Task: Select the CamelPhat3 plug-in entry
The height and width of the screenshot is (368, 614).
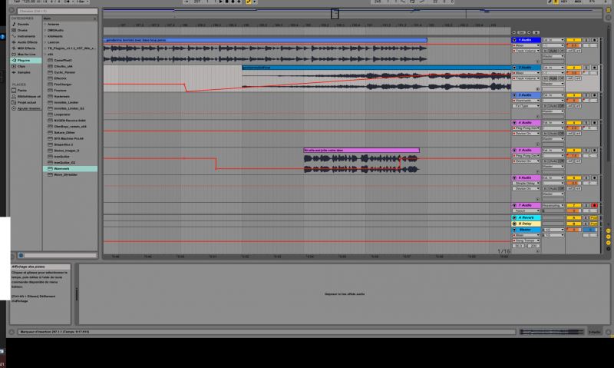Action: coord(63,60)
